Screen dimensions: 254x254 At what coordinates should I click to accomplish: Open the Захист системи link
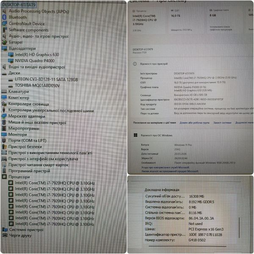(x=222, y=123)
